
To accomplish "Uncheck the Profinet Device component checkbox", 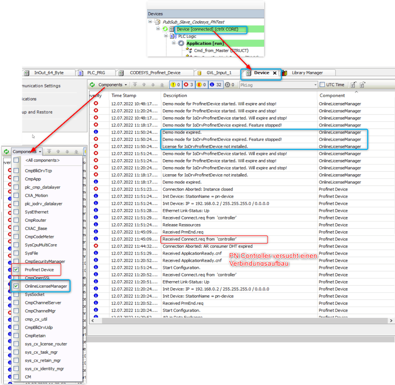I will 16,270.
